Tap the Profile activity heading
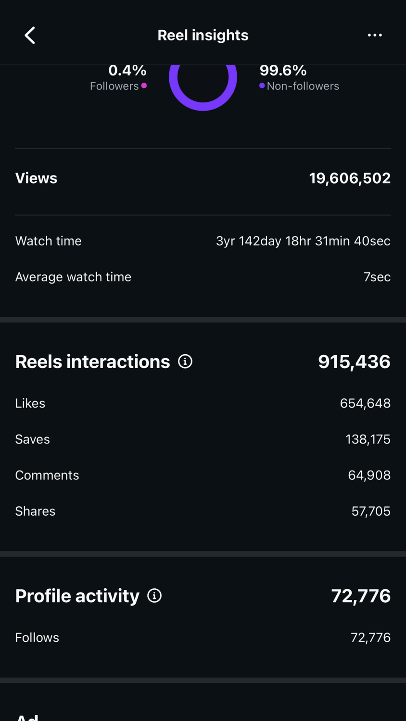 pos(77,596)
